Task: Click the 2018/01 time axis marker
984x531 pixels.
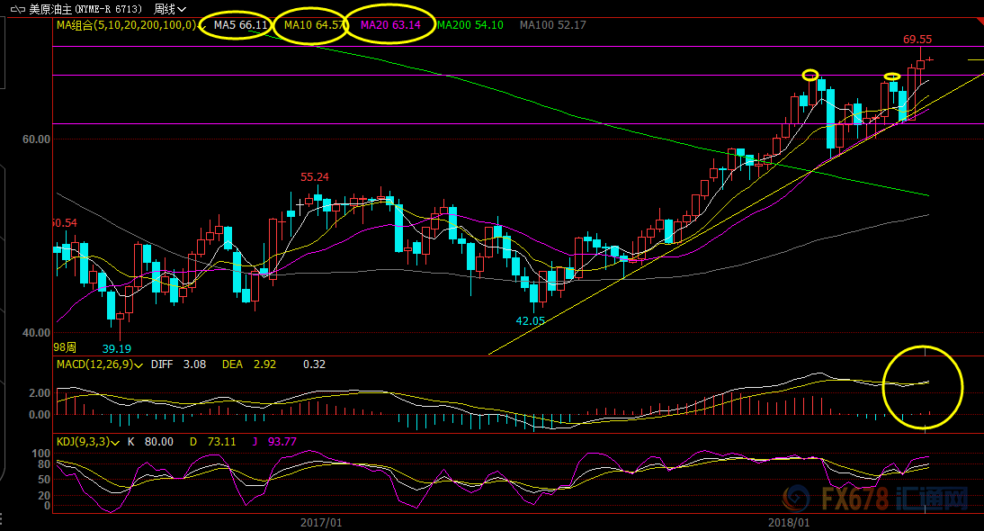Action: 789,522
